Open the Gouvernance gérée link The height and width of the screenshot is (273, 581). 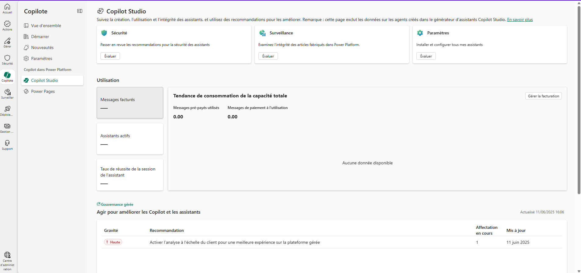(117, 205)
